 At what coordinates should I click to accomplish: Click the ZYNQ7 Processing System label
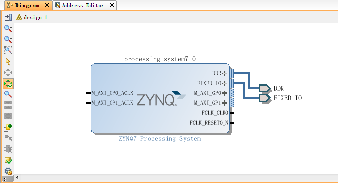pyautogui.click(x=160, y=138)
